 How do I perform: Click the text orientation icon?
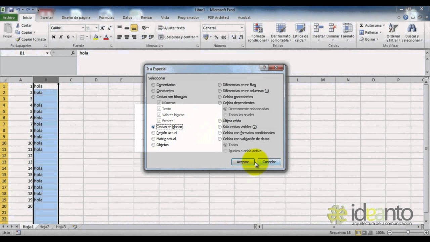(x=145, y=28)
